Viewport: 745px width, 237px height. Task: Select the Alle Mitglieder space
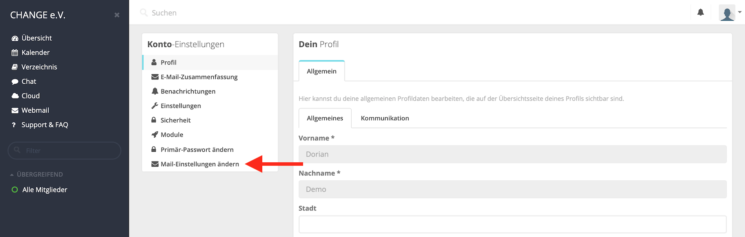pos(44,190)
